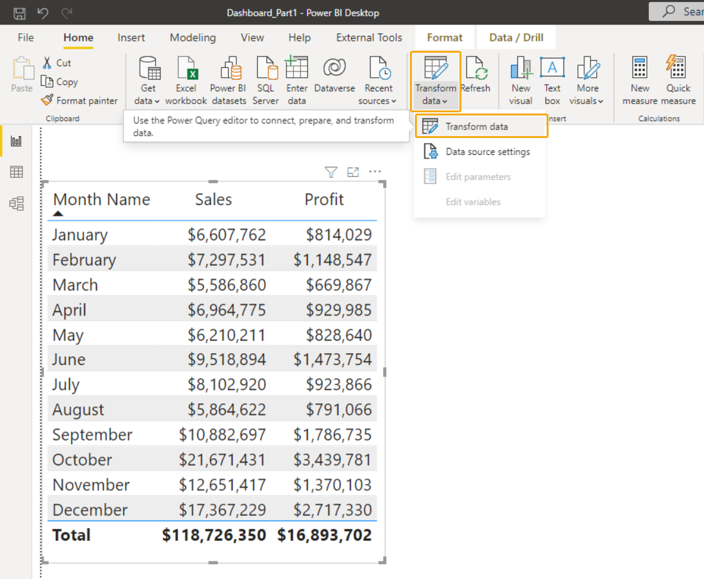
Task: Choose Transform data in dropdown menu
Action: (481, 126)
